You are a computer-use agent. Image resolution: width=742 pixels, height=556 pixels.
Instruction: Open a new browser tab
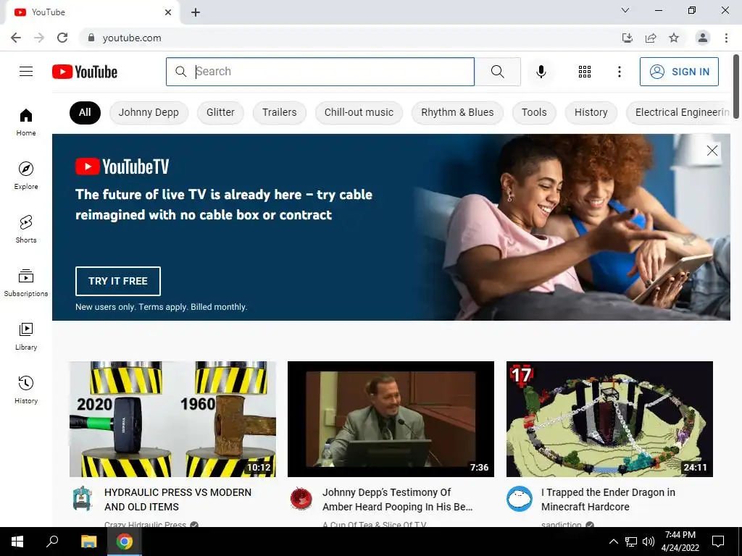pyautogui.click(x=196, y=12)
